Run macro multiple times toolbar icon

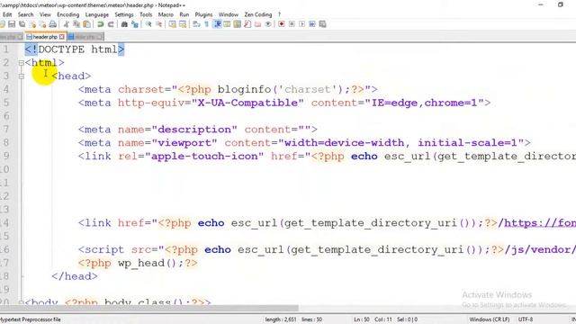(312, 24)
